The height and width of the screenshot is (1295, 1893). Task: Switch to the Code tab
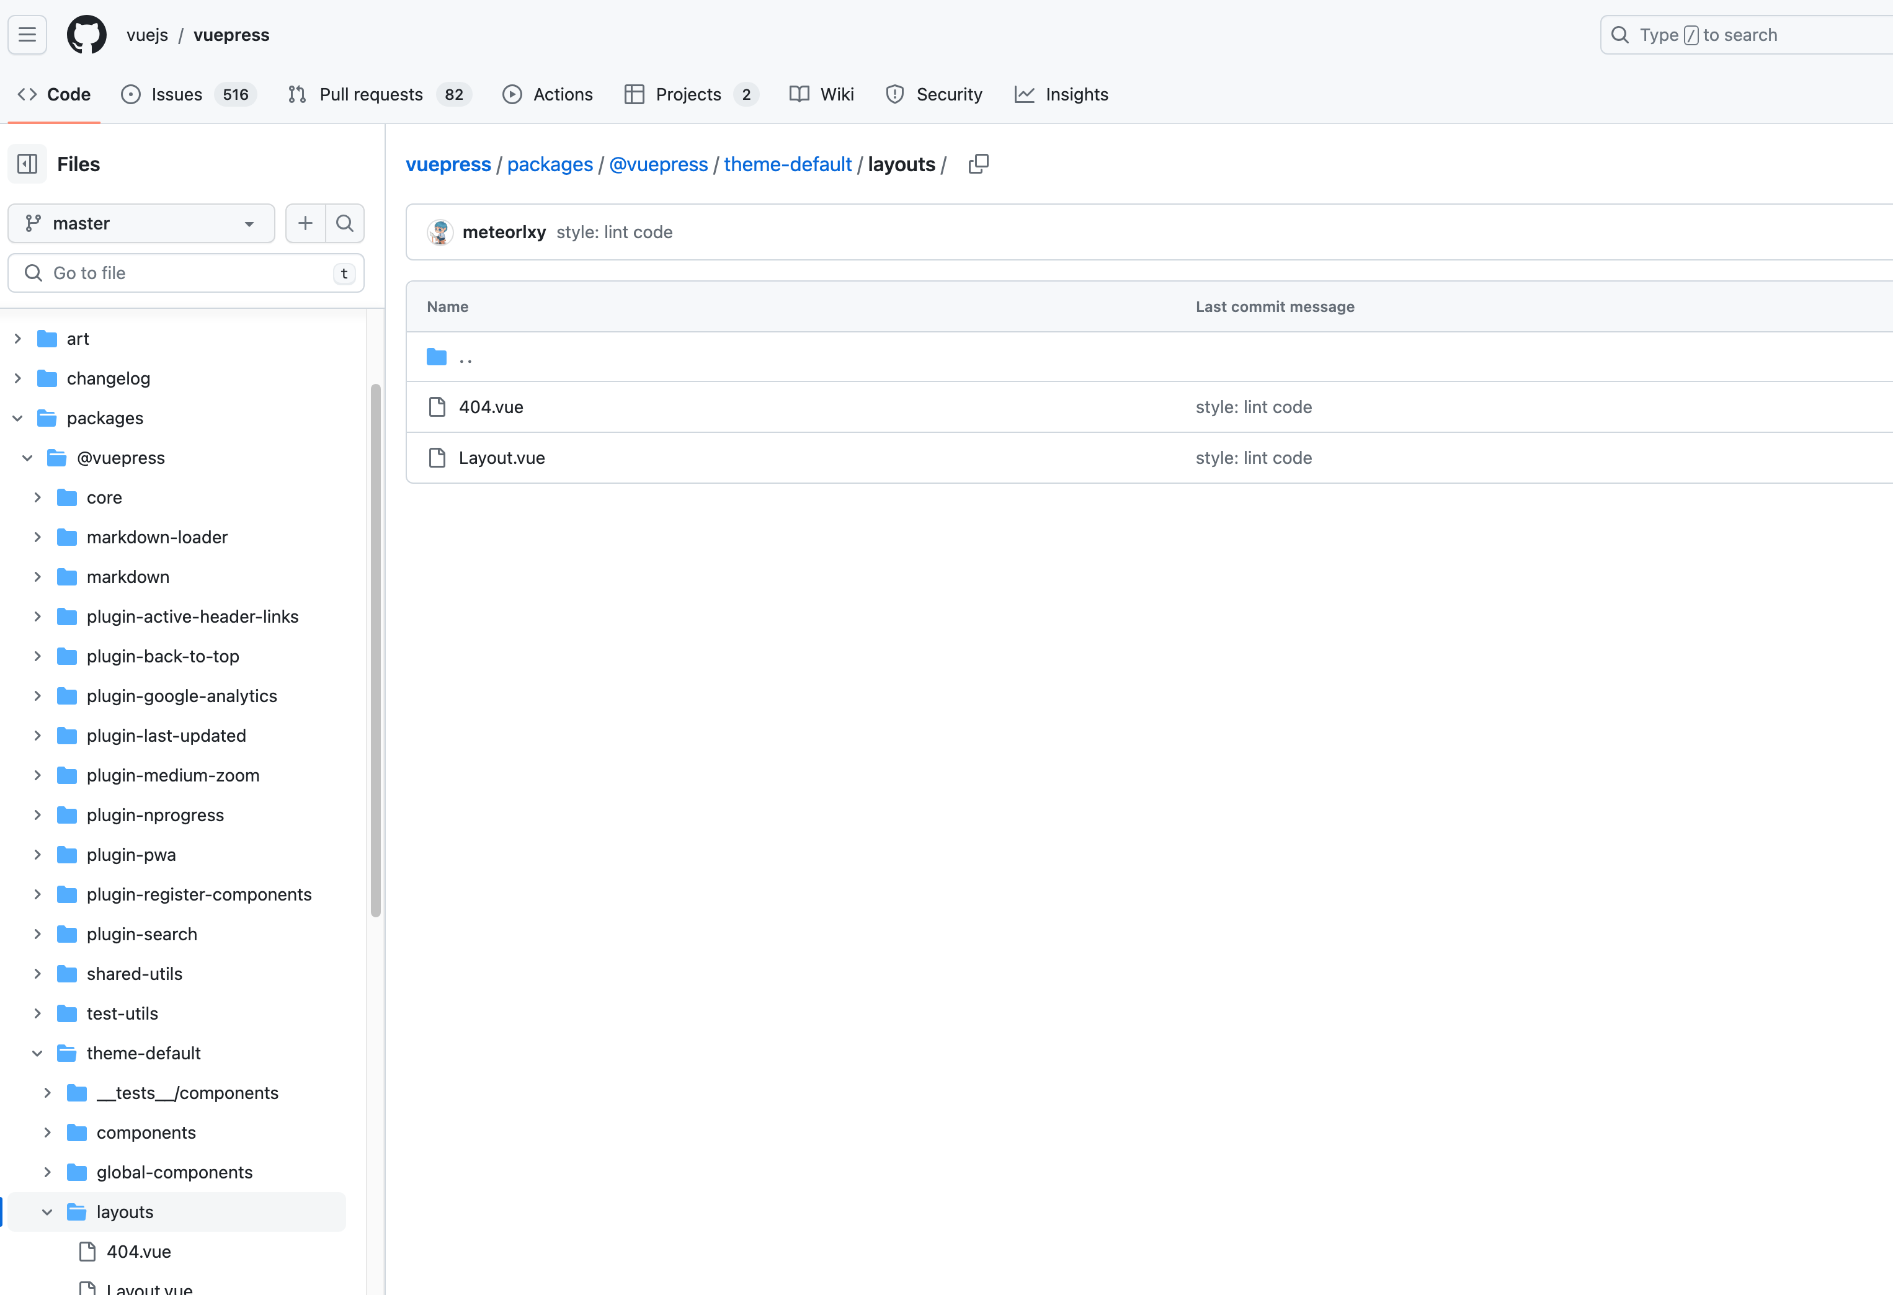[54, 94]
